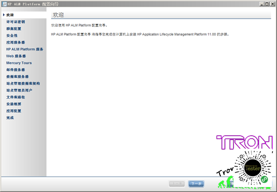
Task: Click the QR code image
Action: tap(253, 168)
